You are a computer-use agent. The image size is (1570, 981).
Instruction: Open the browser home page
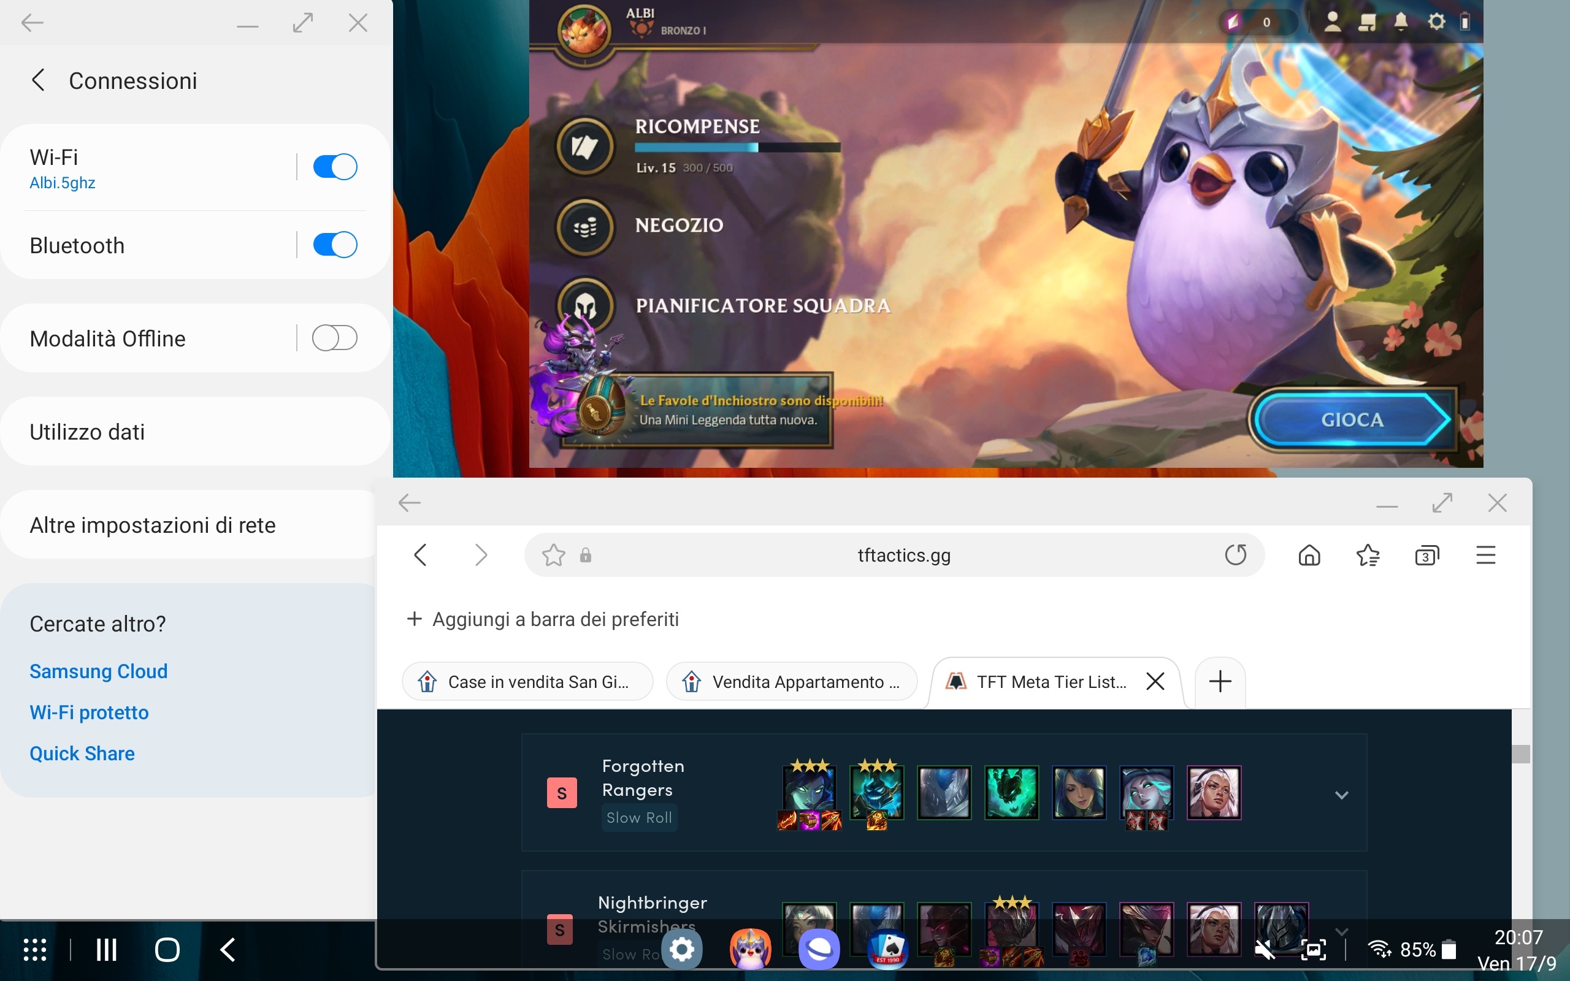1309,555
